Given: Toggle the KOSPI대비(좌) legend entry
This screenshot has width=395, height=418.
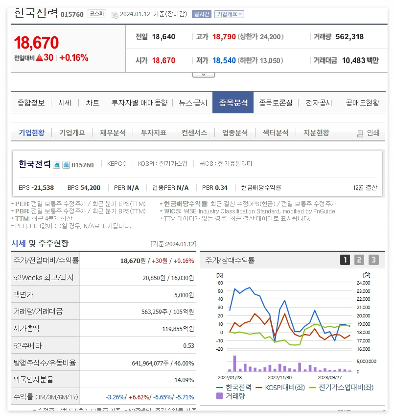Looking at the screenshot, I should coord(280,388).
